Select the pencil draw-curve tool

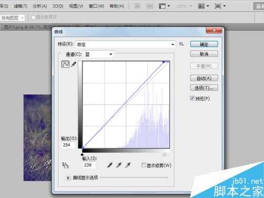[x=73, y=64]
